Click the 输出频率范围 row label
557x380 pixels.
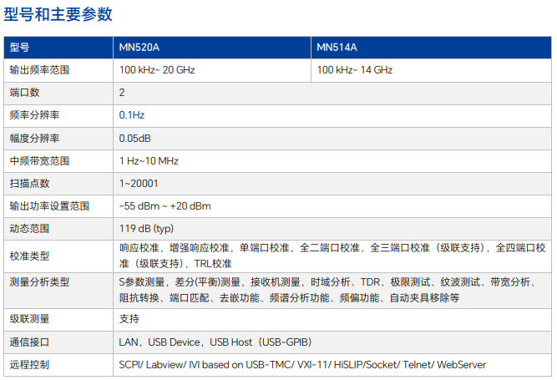[38, 70]
